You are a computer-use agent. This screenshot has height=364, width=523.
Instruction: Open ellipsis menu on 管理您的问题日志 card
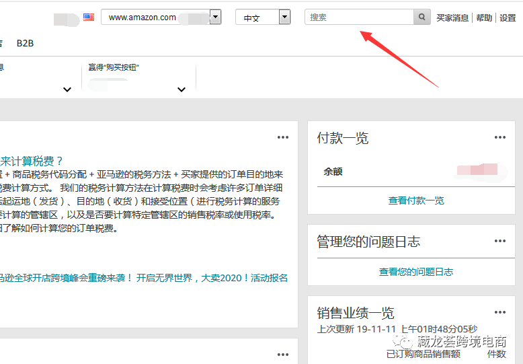500,241
